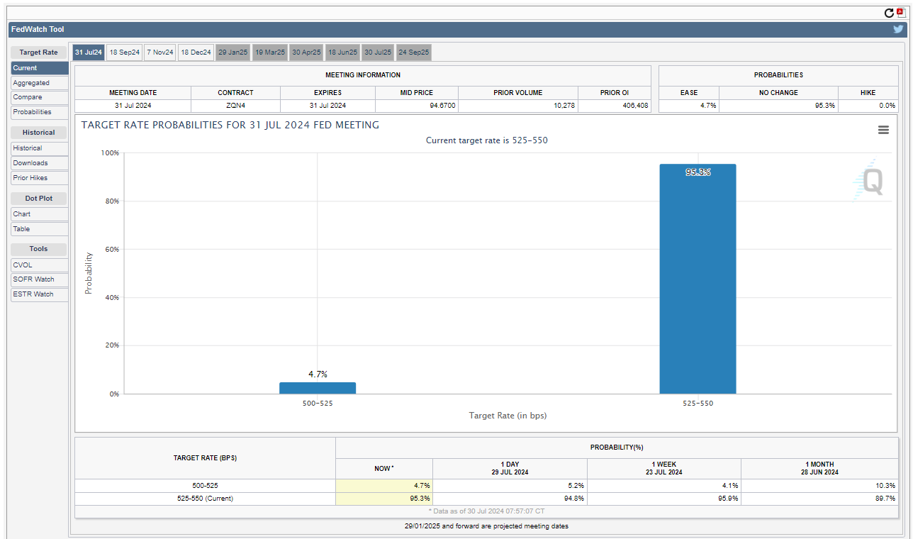
Task: Click the HIKE probability value 0.0%
Action: tap(887, 106)
